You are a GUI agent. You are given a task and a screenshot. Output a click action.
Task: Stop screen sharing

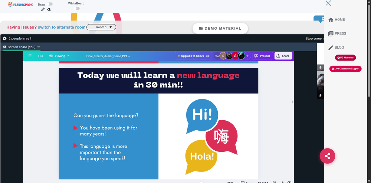pos(315,38)
